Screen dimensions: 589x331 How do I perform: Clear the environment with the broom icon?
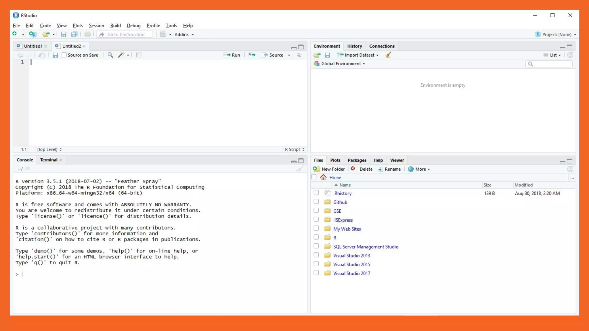(x=388, y=55)
